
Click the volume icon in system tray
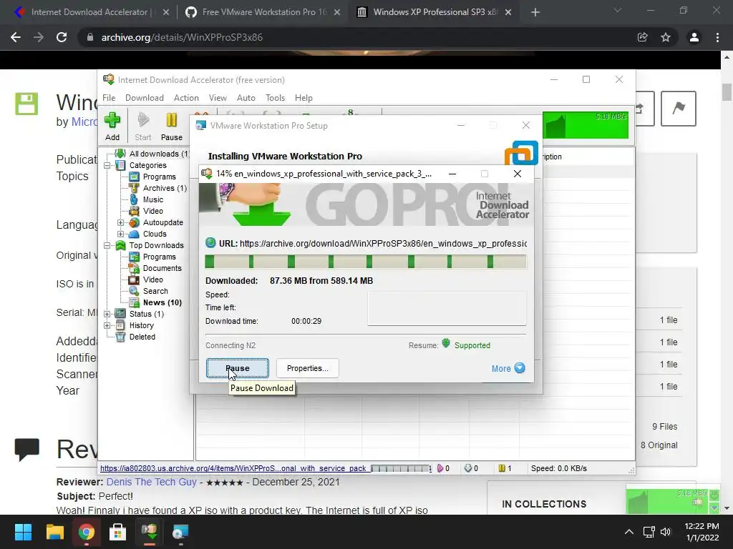(665, 532)
